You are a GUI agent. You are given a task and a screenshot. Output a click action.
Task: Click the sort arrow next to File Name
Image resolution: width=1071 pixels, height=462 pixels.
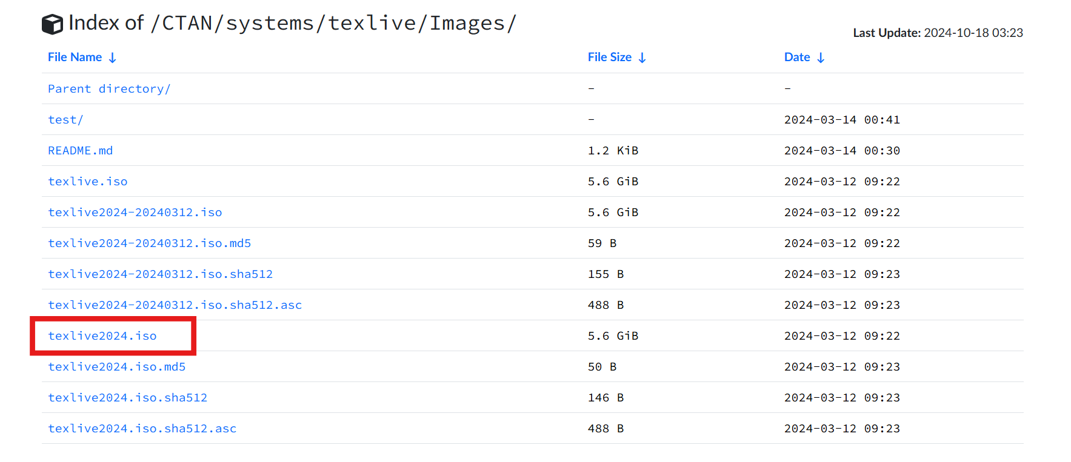click(112, 58)
